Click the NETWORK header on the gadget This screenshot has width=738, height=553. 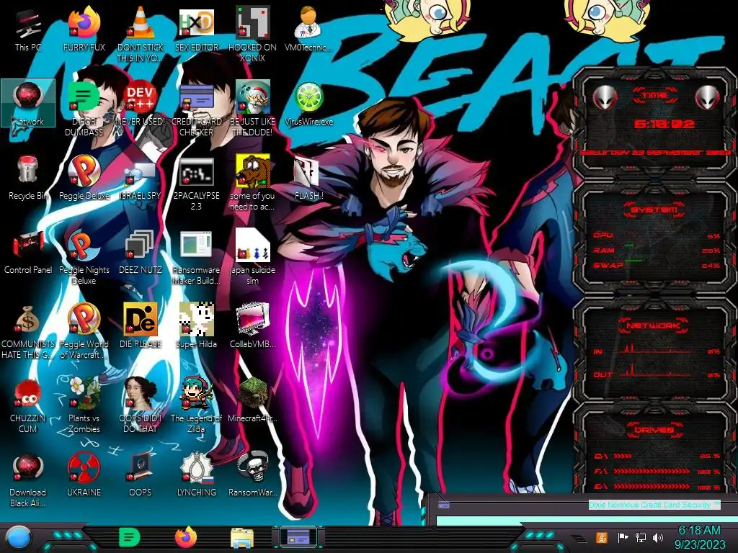(654, 325)
